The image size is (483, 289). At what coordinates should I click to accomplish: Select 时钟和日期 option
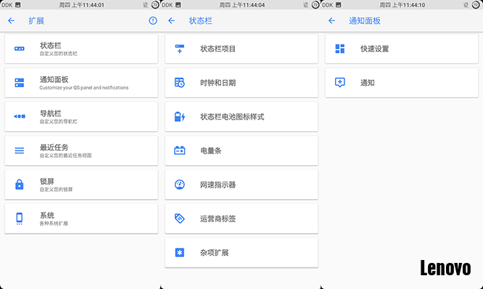(241, 83)
